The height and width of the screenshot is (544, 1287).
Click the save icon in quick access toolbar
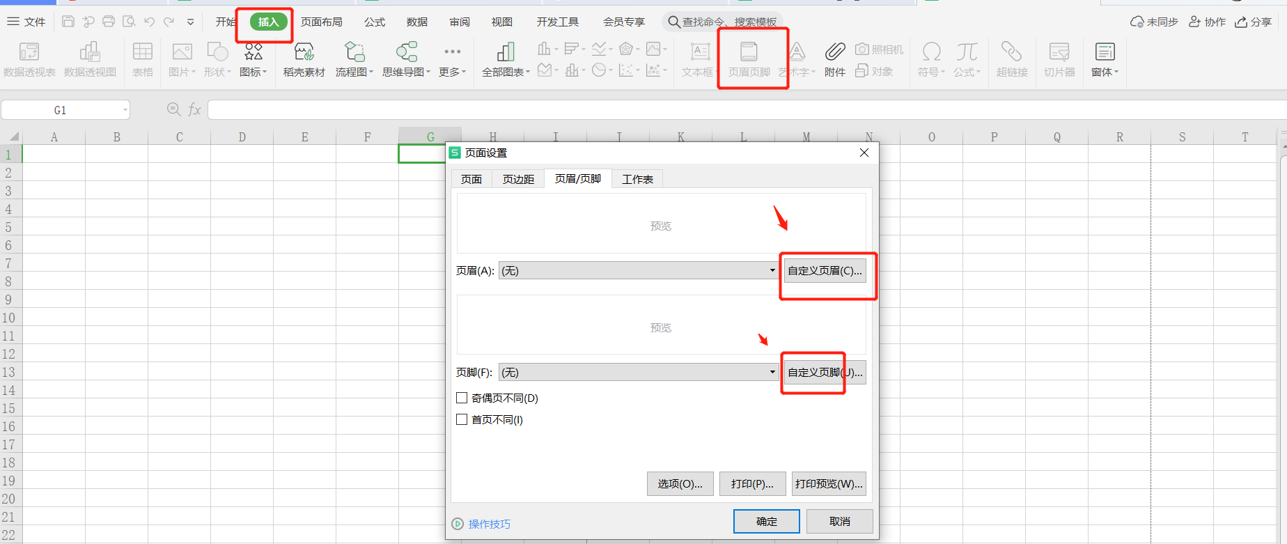point(68,22)
